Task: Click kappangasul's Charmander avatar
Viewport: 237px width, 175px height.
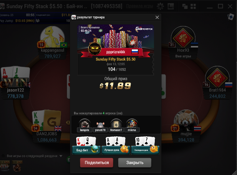Action: point(52,37)
